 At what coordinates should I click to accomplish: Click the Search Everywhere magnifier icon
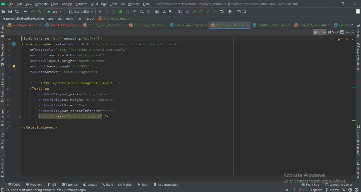coord(244,11)
